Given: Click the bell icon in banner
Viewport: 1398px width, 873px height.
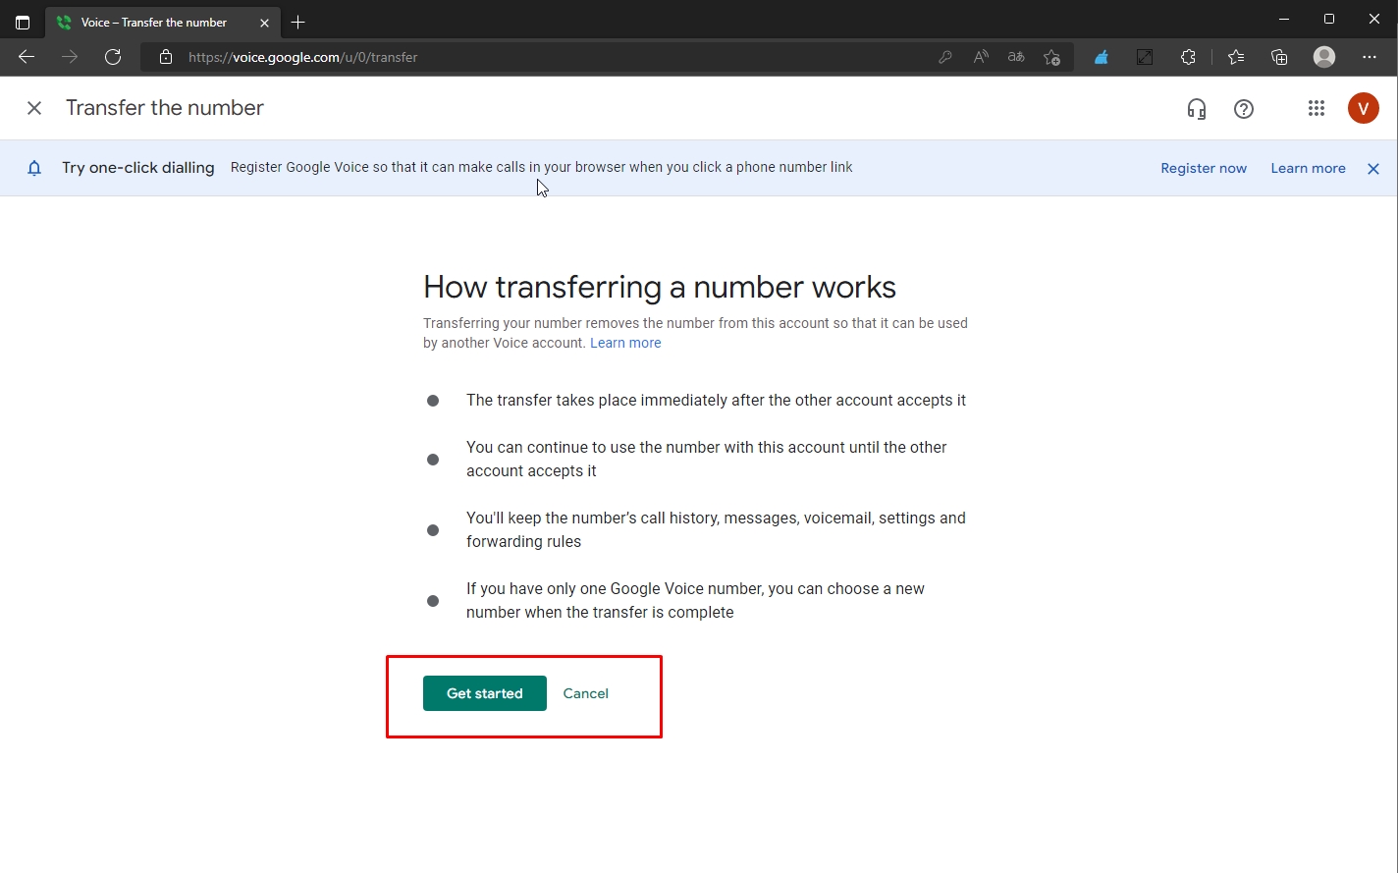Looking at the screenshot, I should [34, 168].
